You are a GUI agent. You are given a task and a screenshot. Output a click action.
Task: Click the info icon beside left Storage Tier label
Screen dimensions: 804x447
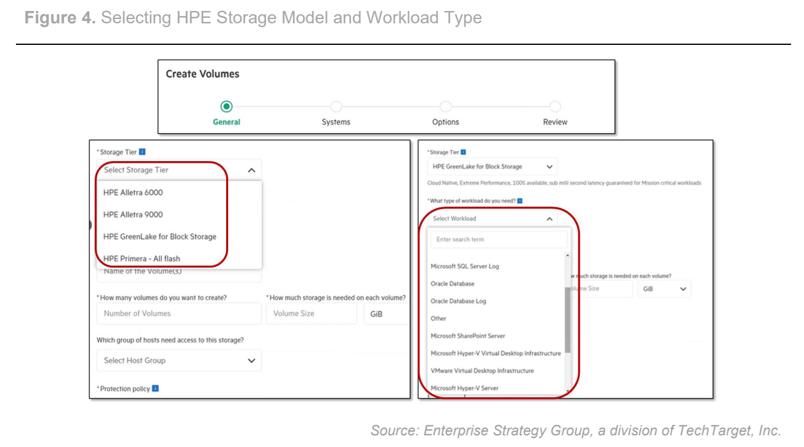click(x=142, y=152)
